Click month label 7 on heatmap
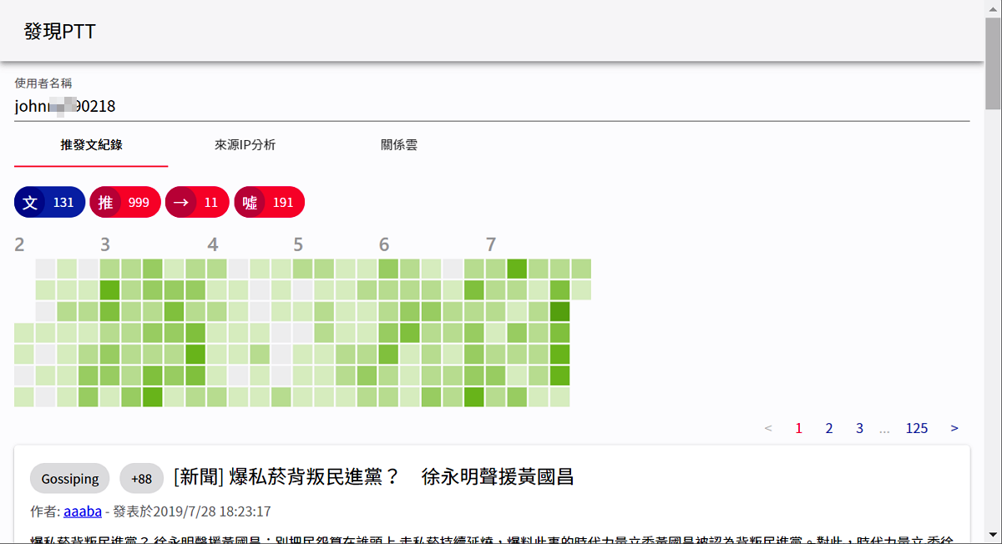Viewport: 1002px width, 544px height. click(x=491, y=244)
